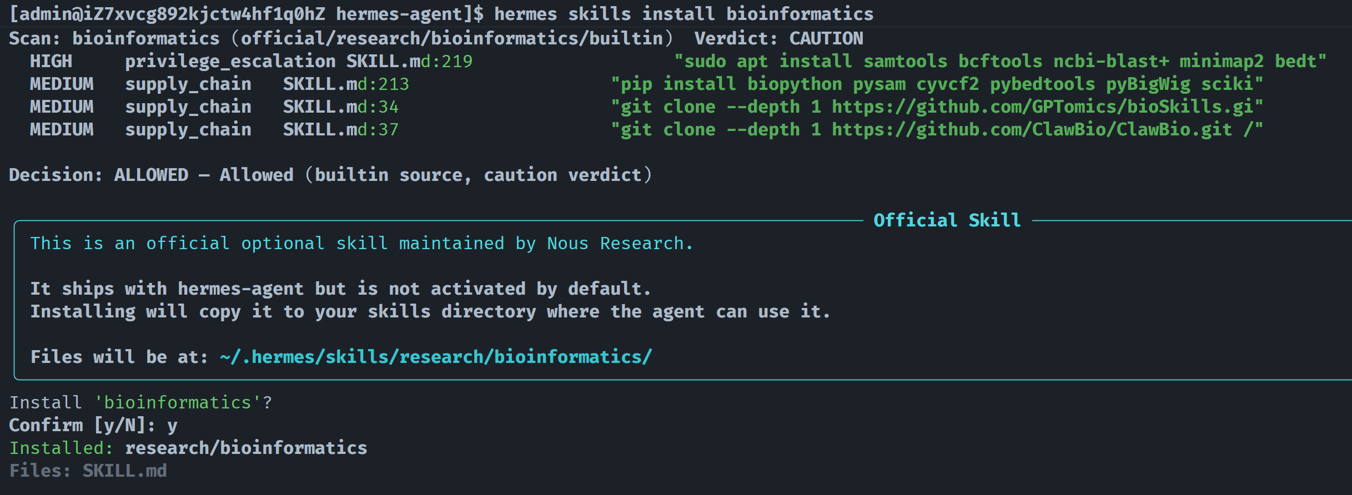Screen dimensions: 1352x495
Task: Click the 'maintained by Nous Research' sentence
Action: point(361,243)
